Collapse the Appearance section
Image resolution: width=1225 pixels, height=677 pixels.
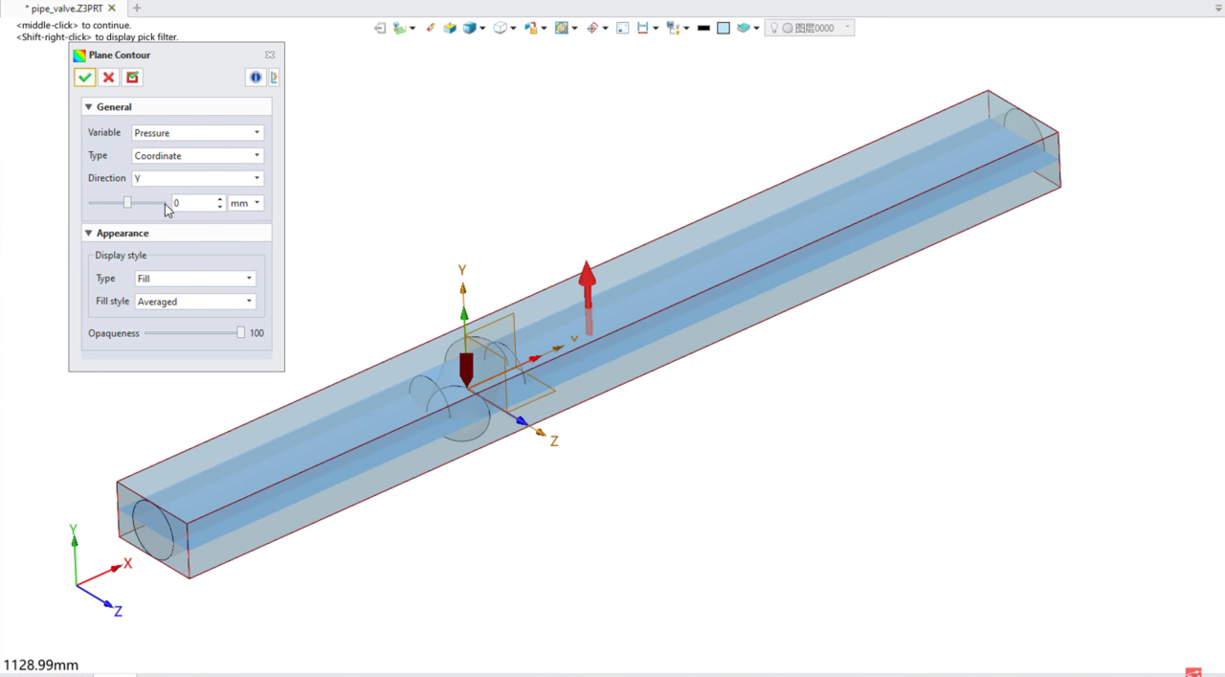click(89, 234)
